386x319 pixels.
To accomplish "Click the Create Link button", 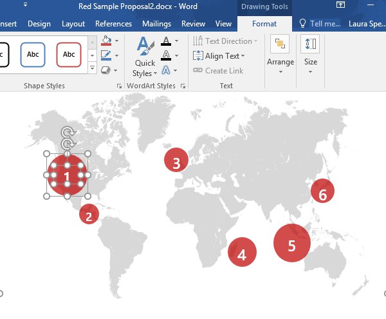I will 218,71.
